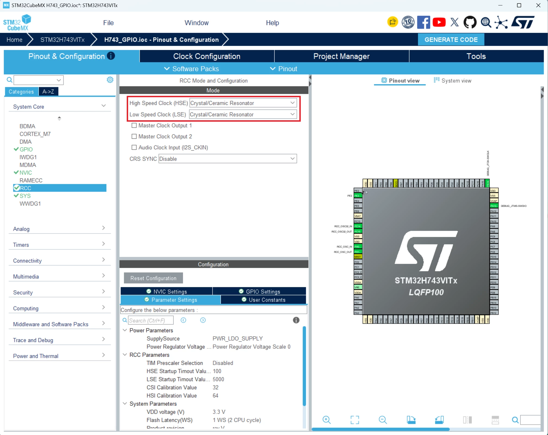The width and height of the screenshot is (548, 435).
Task: Open the Facebook link icon
Action: pyautogui.click(x=423, y=22)
